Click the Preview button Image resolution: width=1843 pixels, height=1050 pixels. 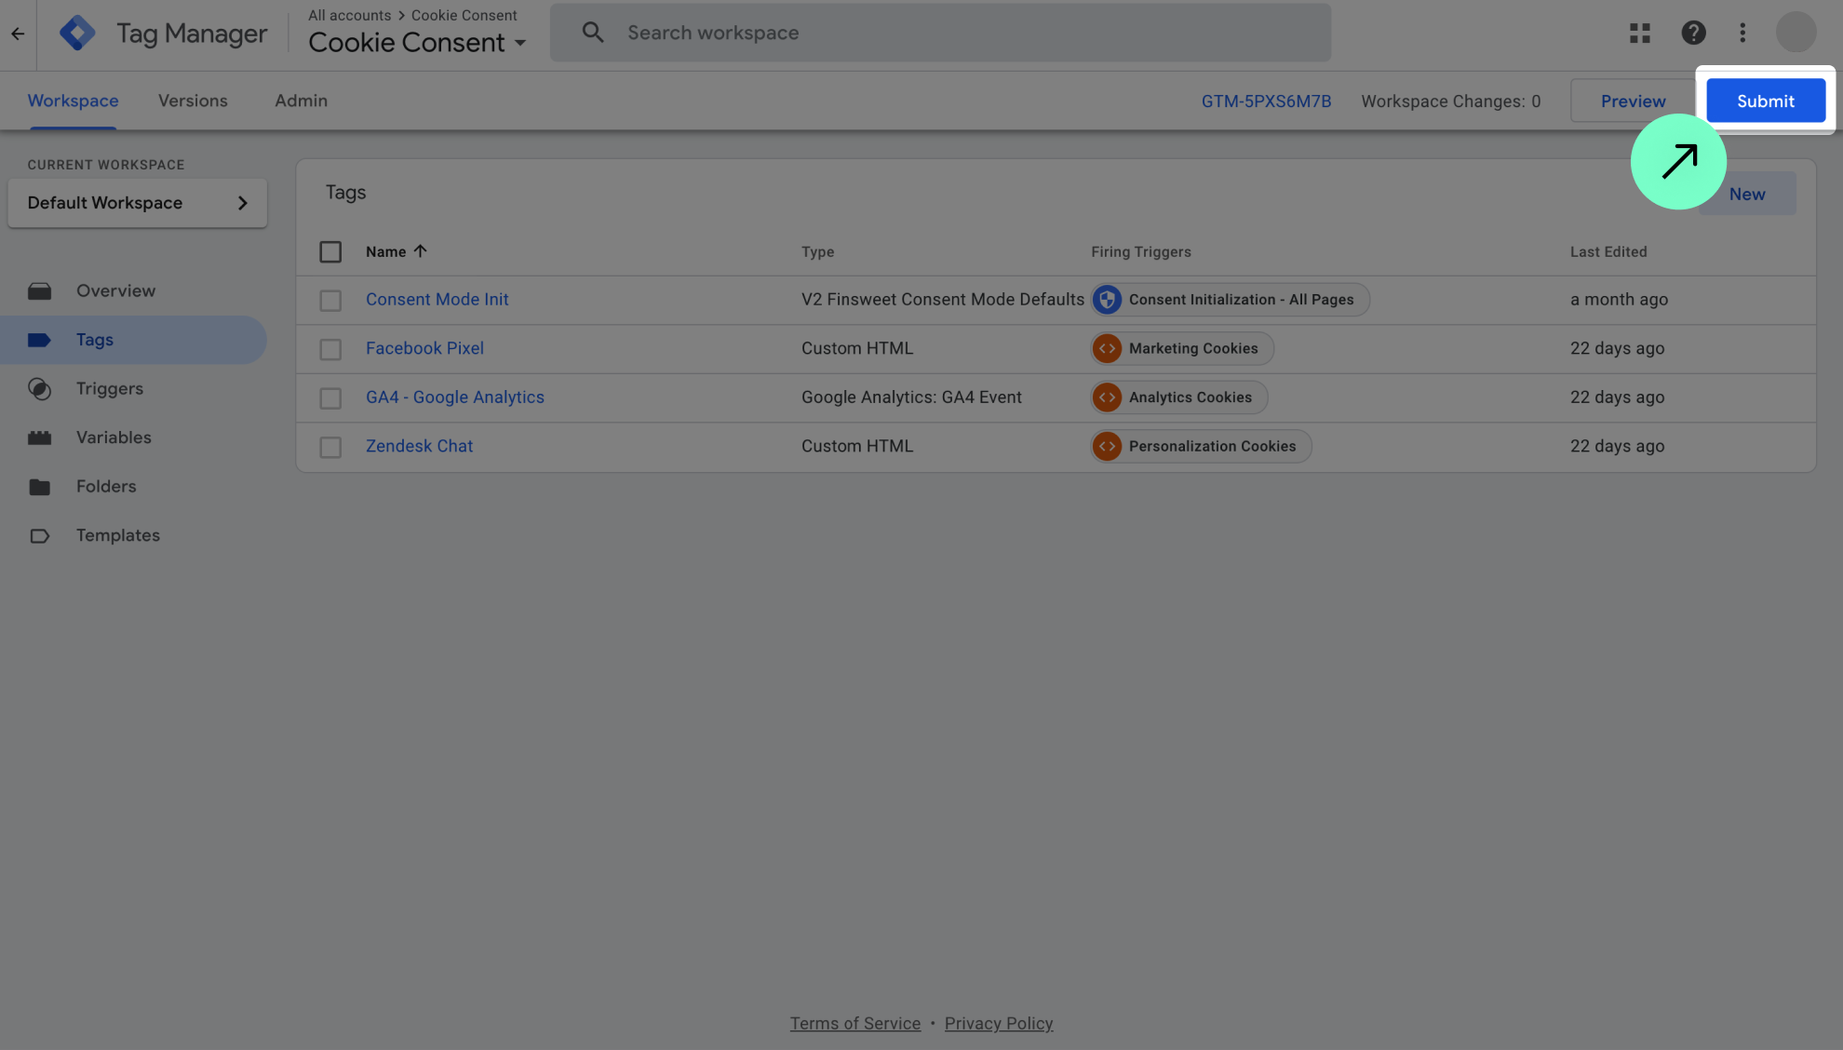pos(1633,101)
